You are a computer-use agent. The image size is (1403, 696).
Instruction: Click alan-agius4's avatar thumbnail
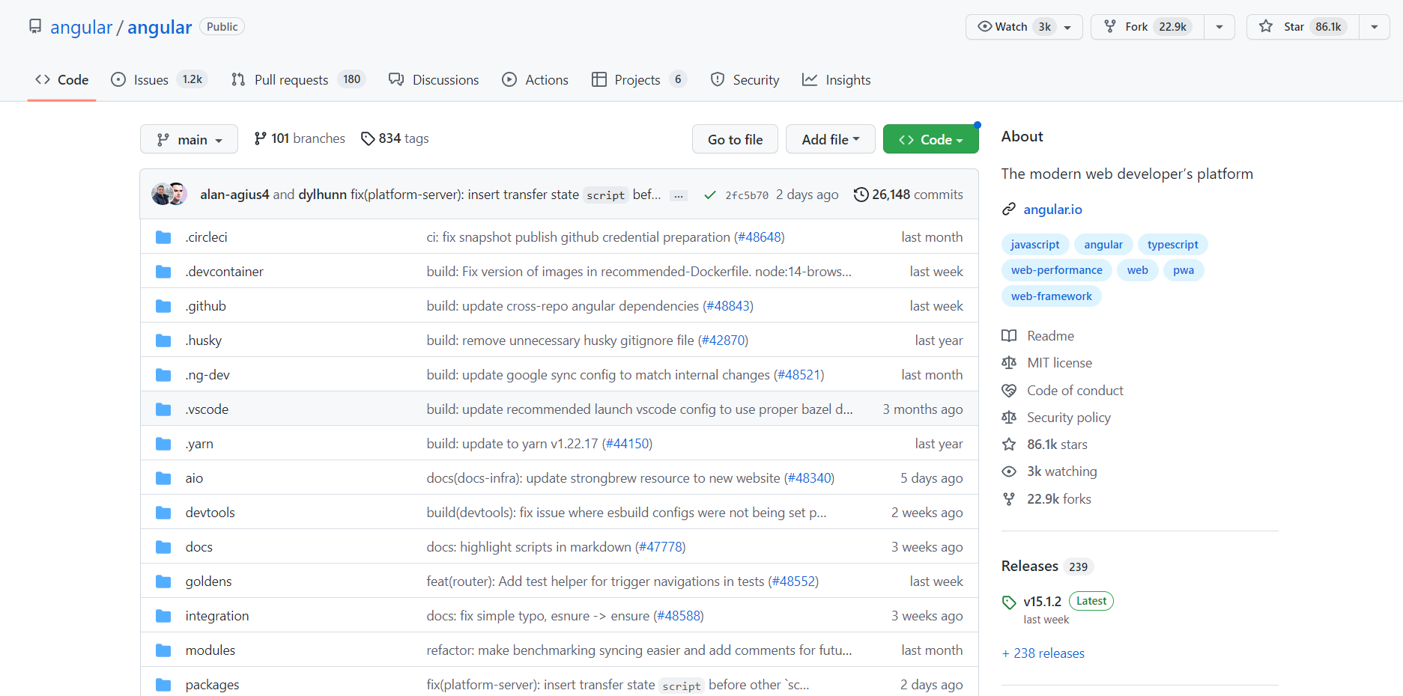coord(160,195)
